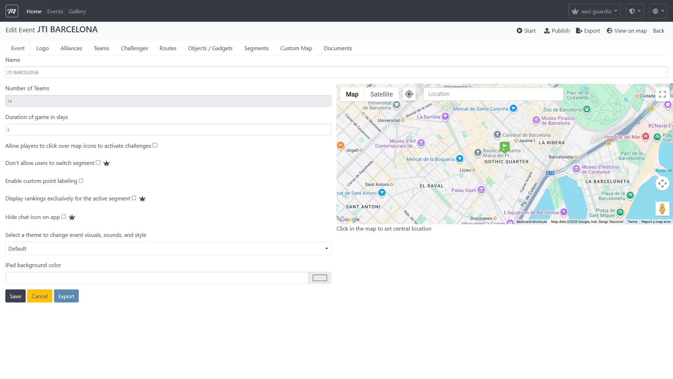Check Don't allow users to switch segment
Screen dimensions: 673x379
tap(98, 163)
